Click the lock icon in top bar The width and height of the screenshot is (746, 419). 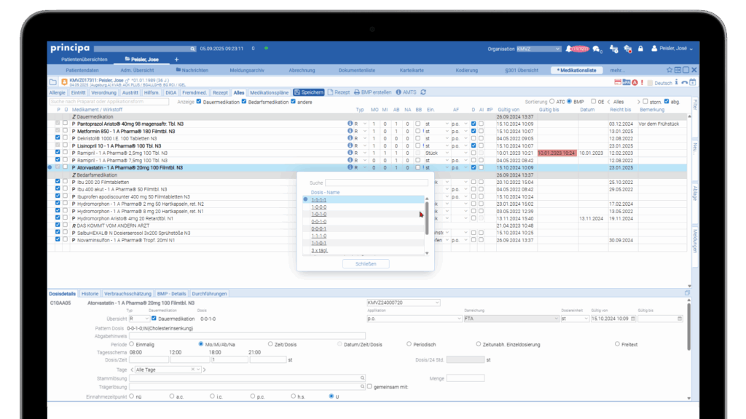click(640, 49)
